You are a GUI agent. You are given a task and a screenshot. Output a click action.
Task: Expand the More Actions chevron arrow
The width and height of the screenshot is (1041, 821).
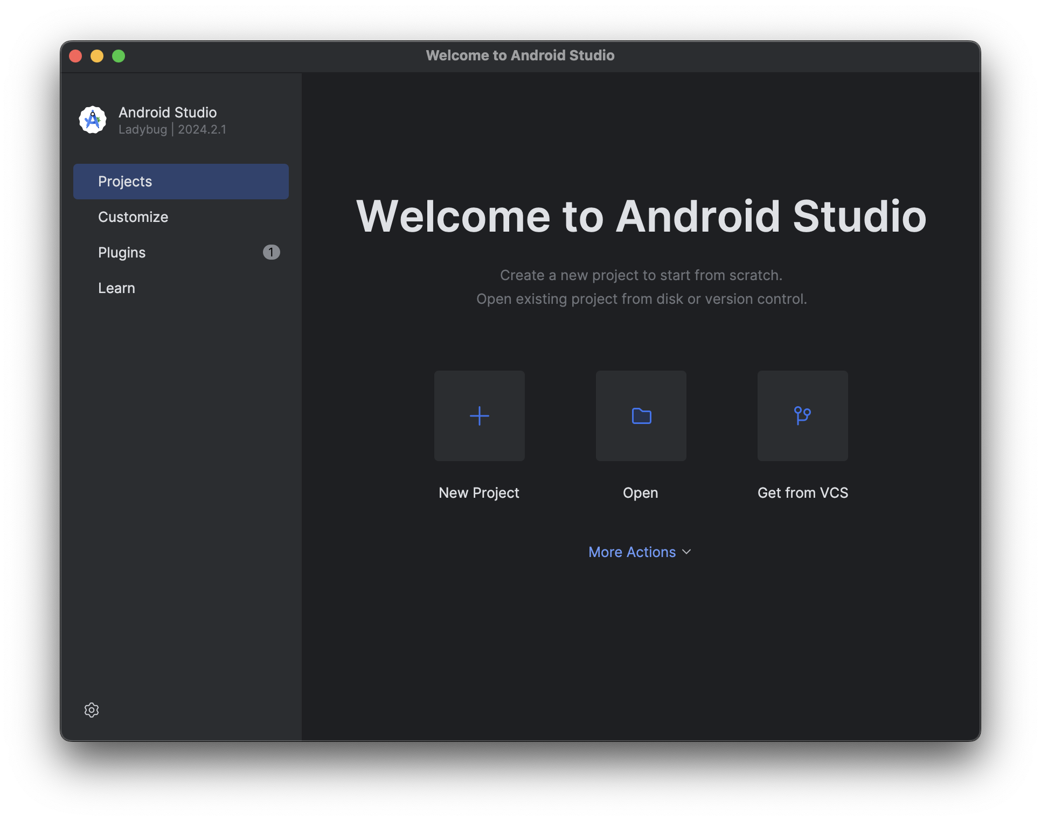(x=686, y=552)
